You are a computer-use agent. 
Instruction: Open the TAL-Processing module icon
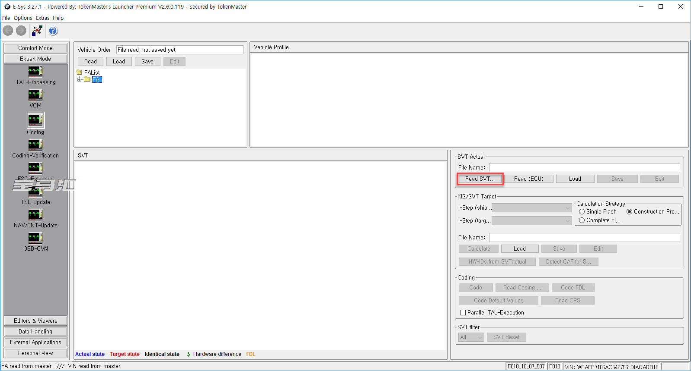tap(35, 71)
